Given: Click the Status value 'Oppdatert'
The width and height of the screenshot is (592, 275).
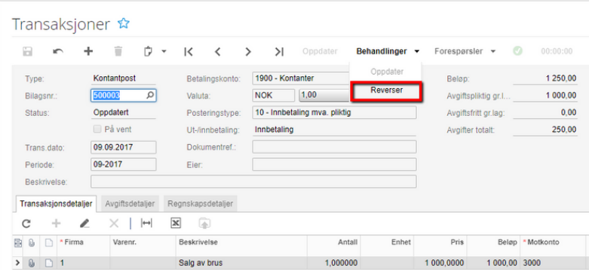Looking at the screenshot, I should (x=111, y=112).
